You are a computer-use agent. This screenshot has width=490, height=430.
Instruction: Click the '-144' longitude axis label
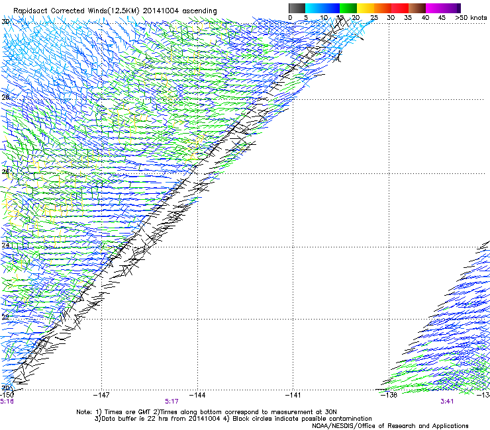click(197, 395)
